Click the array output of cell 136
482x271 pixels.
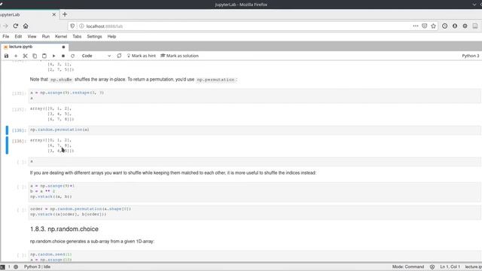click(52, 145)
